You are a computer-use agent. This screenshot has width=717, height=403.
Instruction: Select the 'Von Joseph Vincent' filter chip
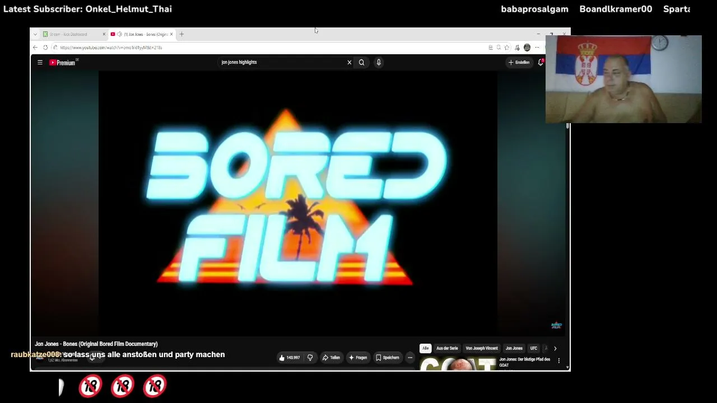pyautogui.click(x=482, y=348)
